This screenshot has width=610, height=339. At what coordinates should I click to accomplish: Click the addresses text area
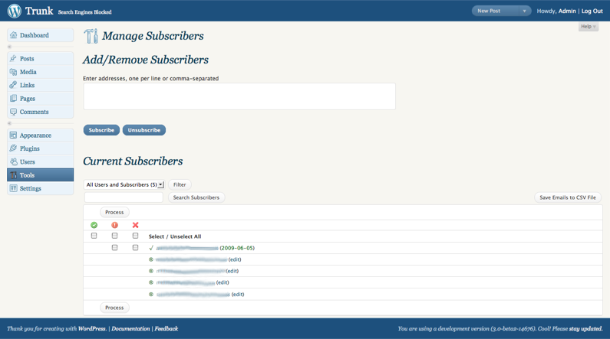[239, 96]
